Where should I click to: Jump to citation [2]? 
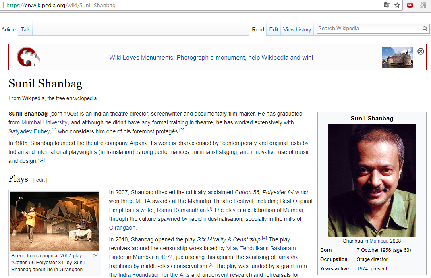pos(182,130)
